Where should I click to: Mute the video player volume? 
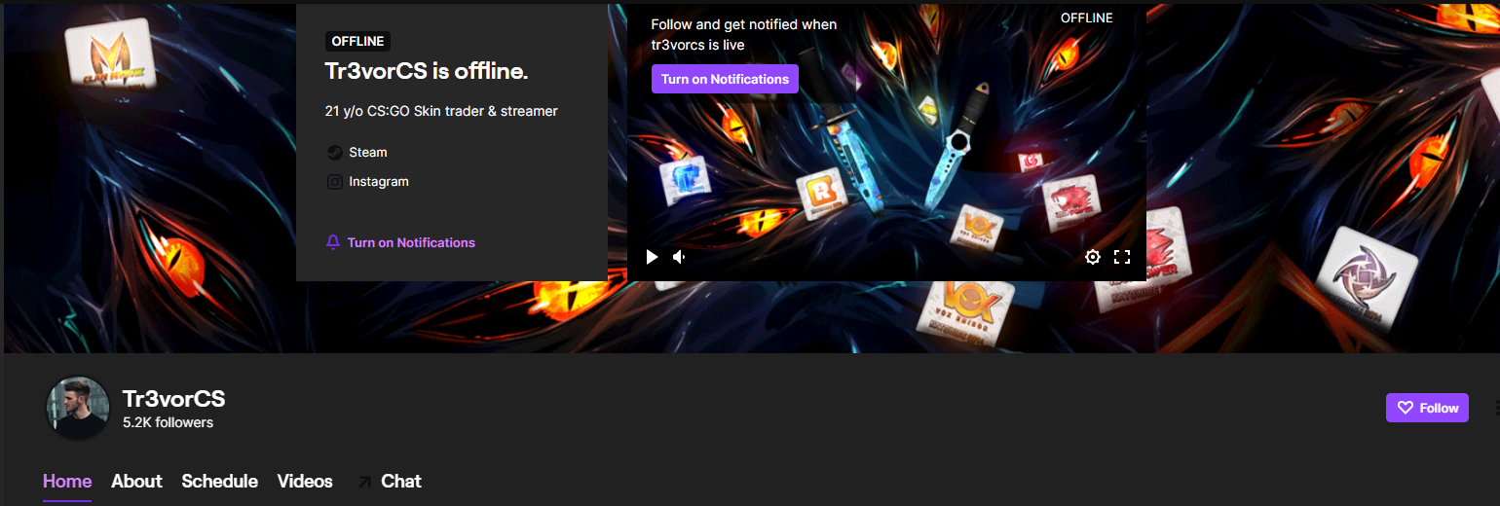[x=680, y=257]
